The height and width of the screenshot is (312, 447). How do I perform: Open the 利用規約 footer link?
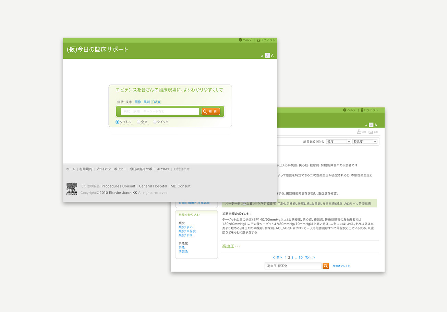(86, 169)
